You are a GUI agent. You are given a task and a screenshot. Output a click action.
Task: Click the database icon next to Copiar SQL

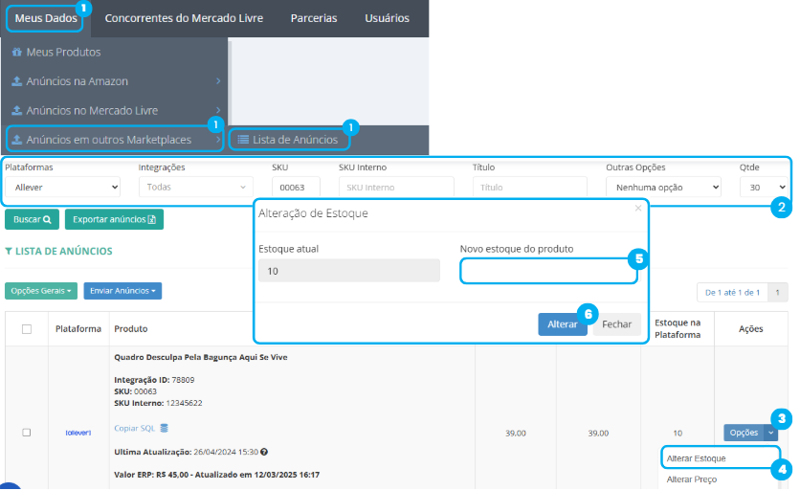(165, 428)
